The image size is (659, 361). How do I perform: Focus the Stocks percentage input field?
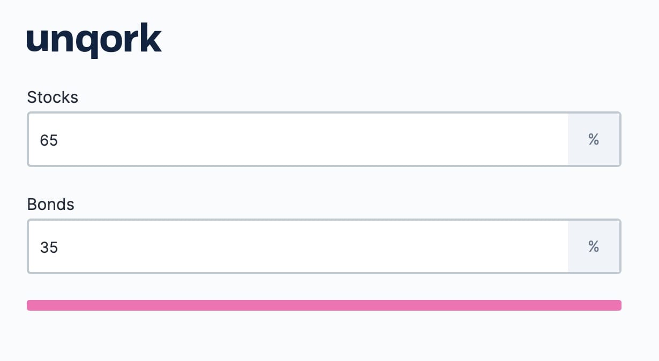click(298, 139)
